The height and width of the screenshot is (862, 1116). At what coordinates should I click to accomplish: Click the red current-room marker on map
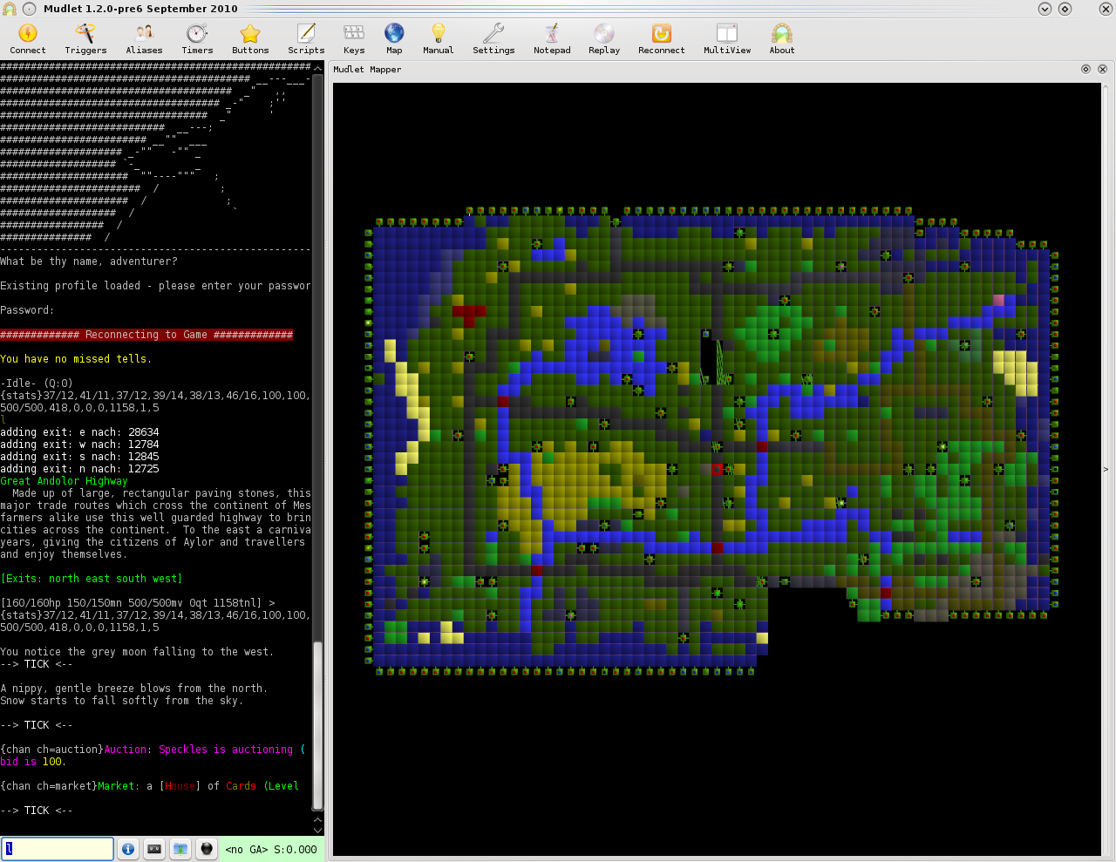[x=717, y=469]
